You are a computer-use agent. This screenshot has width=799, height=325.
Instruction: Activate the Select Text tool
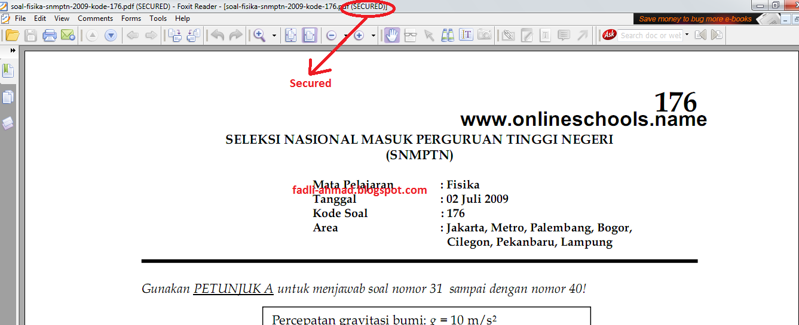pyautogui.click(x=466, y=35)
